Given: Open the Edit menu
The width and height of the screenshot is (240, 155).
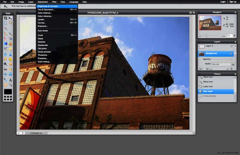Looking at the screenshot, I should (x=12, y=2).
